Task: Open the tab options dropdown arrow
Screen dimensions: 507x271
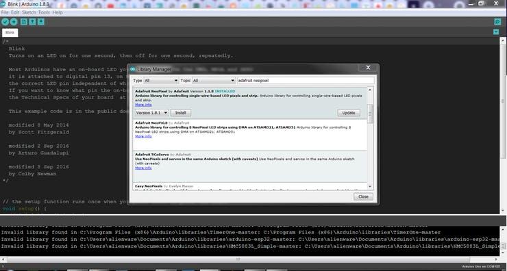Action: click(x=496, y=32)
